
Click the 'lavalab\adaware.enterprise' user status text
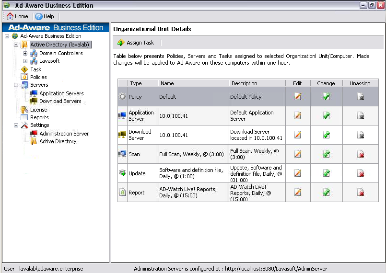51,269
